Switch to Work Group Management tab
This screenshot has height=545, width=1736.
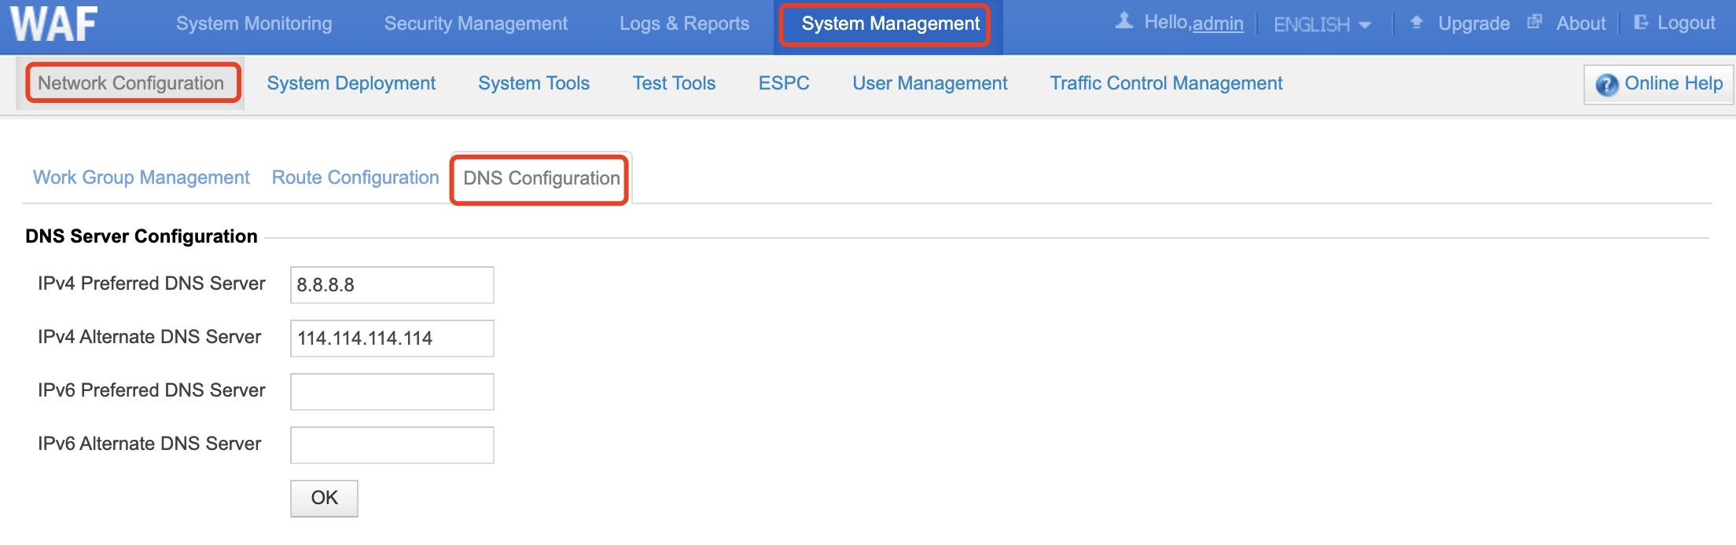[142, 177]
